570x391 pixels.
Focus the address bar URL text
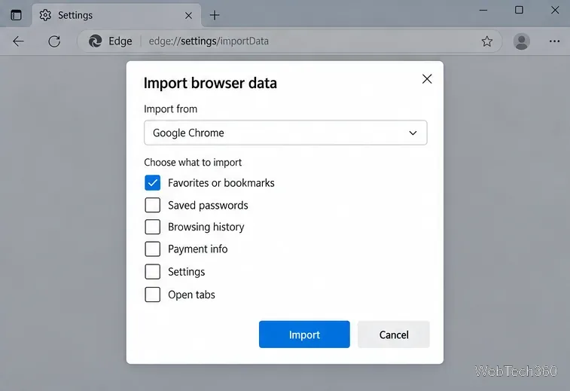coord(209,41)
